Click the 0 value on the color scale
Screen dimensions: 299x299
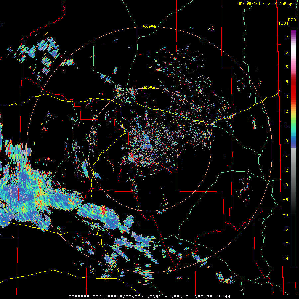(287, 141)
